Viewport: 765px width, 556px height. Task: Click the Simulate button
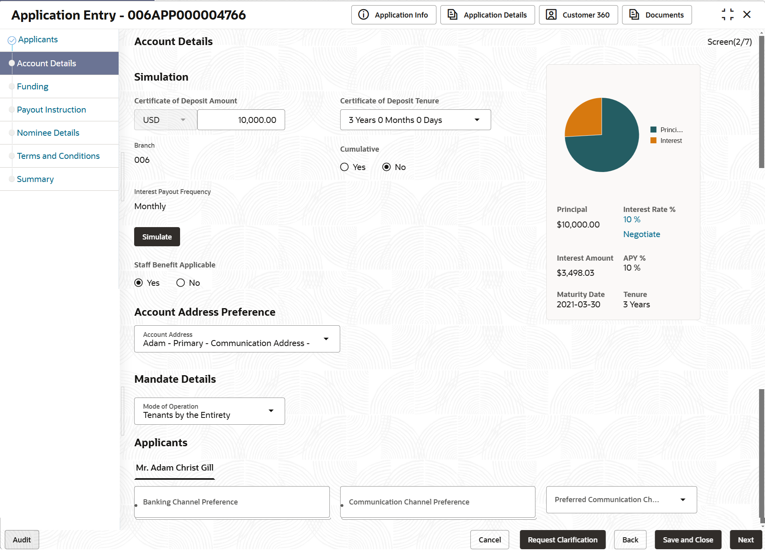[157, 237]
